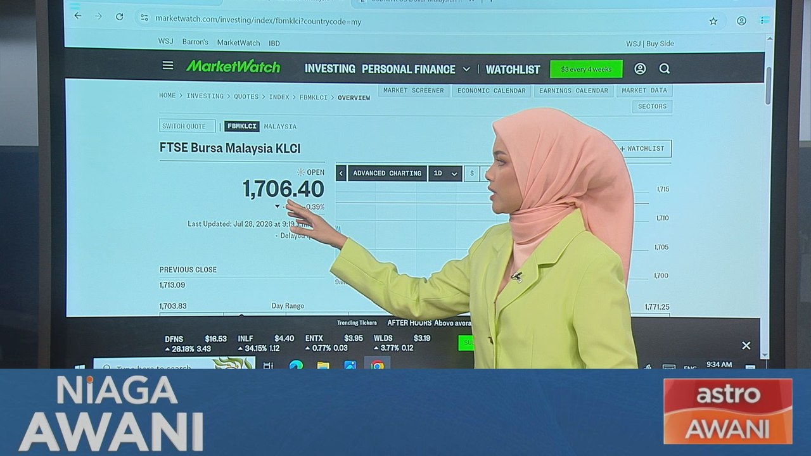Screen dimensions: 811x456
Task: Open the Economic Calendar tab
Action: (x=492, y=91)
